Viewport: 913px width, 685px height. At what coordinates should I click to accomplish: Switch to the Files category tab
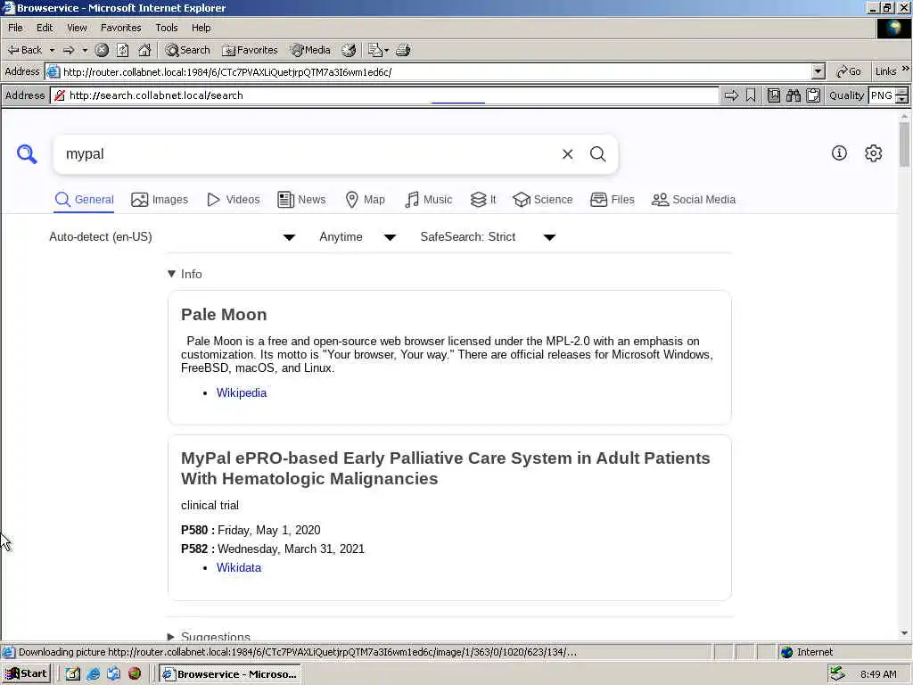tap(612, 200)
